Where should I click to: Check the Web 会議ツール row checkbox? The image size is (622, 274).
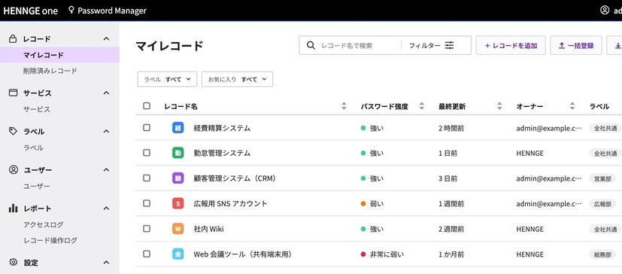147,254
